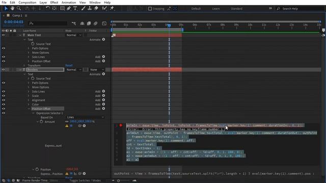Click expression warning icon under Amount
The width and height of the screenshot is (326, 183).
[x=67, y=126]
